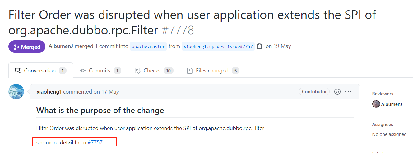Image resolution: width=413 pixels, height=153 pixels.
Task: Open xiaoheng1 commenter profile link
Action: pos(49,92)
